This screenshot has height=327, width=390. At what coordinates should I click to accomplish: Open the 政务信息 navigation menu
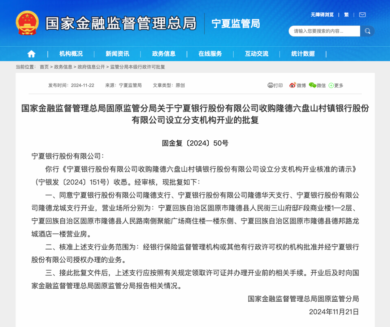pyautogui.click(x=164, y=54)
